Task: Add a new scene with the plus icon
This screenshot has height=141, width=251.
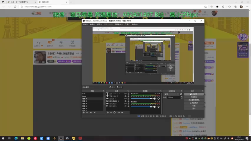Action: pos(83,112)
